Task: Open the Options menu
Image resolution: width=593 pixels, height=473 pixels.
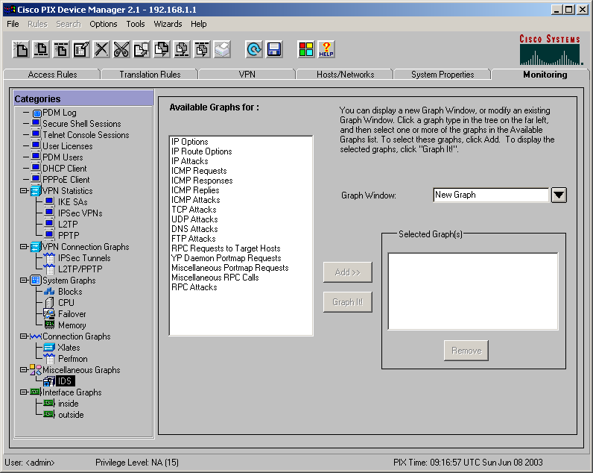Action: coord(104,24)
